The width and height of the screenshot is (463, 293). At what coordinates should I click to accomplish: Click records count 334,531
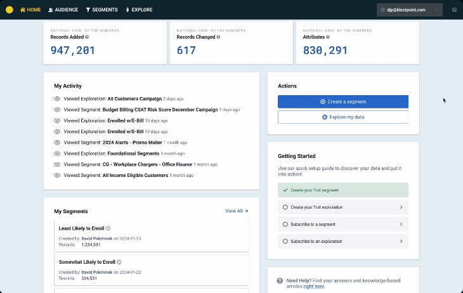[x=89, y=278]
